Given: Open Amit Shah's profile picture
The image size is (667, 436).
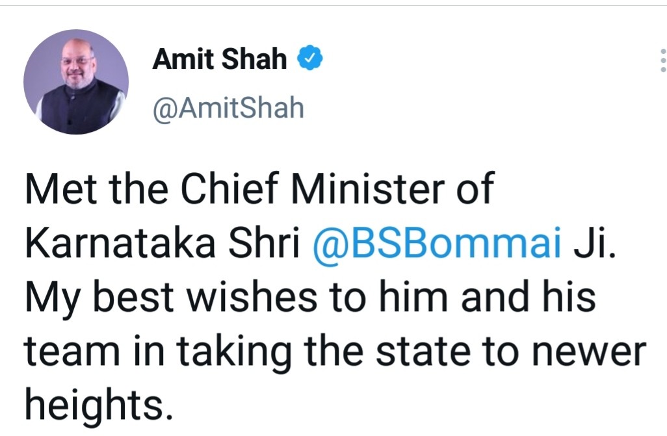Looking at the screenshot, I should point(76,82).
